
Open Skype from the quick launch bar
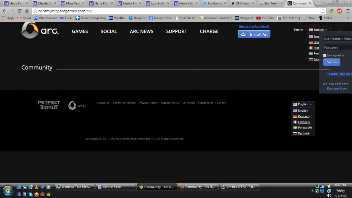[31, 195]
